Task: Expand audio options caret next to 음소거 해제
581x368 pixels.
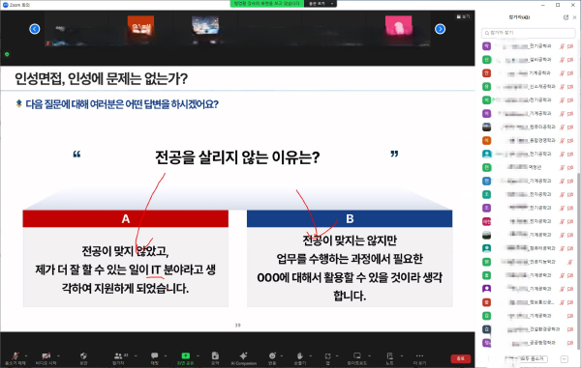Action: click(x=26, y=355)
